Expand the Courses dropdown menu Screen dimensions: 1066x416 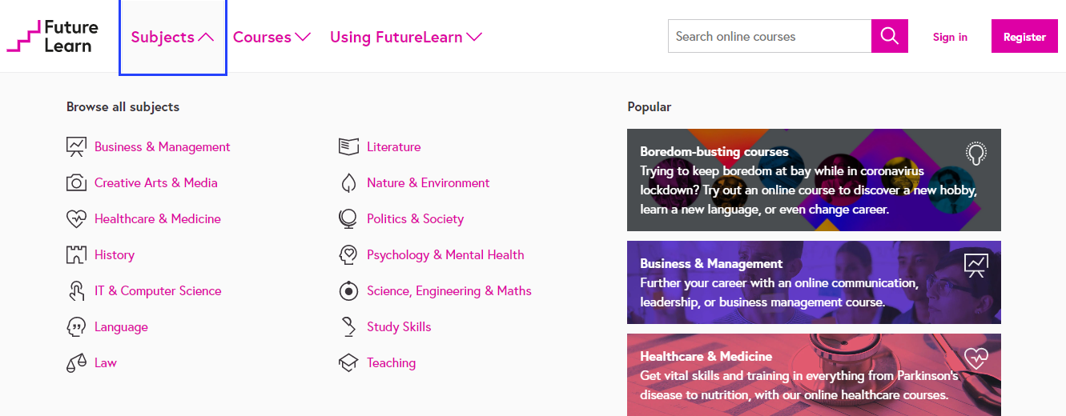click(x=272, y=38)
